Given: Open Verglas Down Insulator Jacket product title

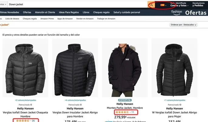Looking at the screenshot, I should 75,114.
